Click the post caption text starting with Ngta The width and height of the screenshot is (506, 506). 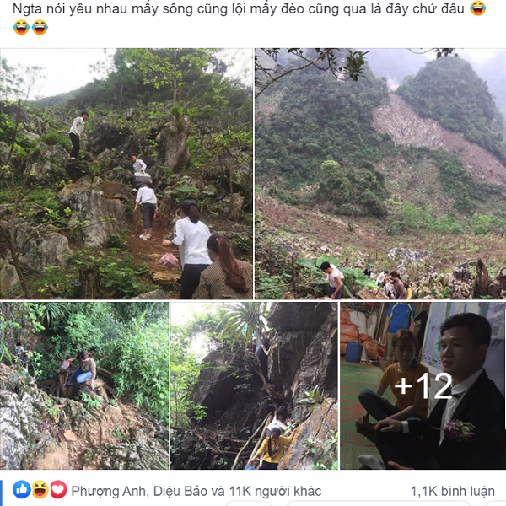point(238,8)
